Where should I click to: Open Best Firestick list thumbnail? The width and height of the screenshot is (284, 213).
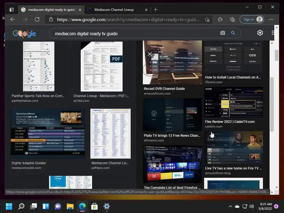click(x=172, y=164)
